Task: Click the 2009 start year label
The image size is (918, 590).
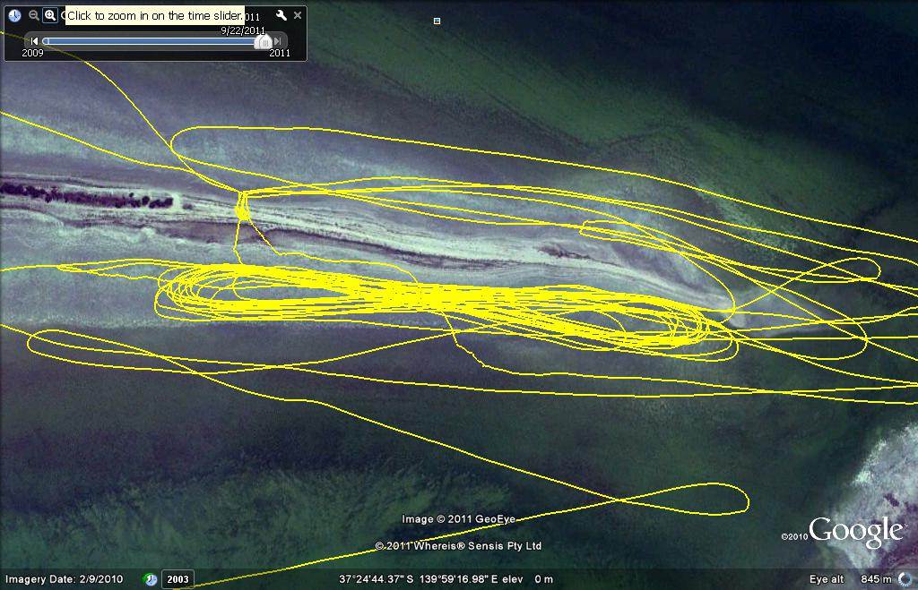Action: pyautogui.click(x=33, y=53)
